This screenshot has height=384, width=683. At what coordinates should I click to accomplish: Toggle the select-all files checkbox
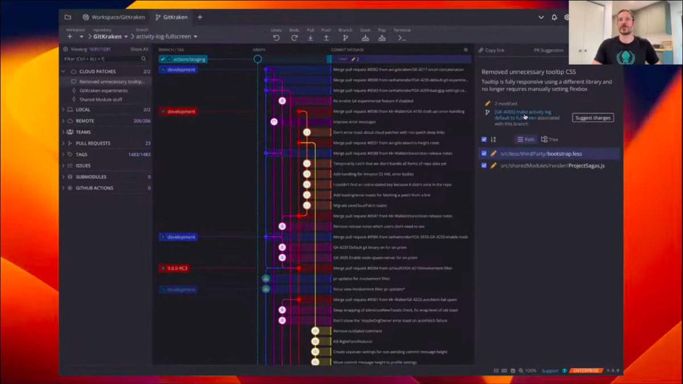483,139
